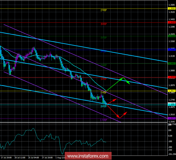Click the indicator scale value 100
The width and height of the screenshot is (176, 160).
170,130
